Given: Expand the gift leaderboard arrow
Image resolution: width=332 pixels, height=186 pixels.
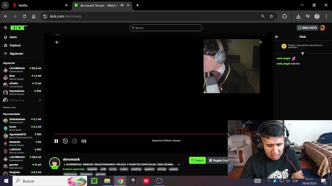Looking at the screenshot, I should [x=302, y=53].
